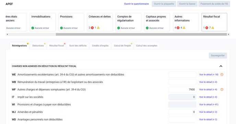
Task: Click the APEF title text
Action: tap(9, 4)
